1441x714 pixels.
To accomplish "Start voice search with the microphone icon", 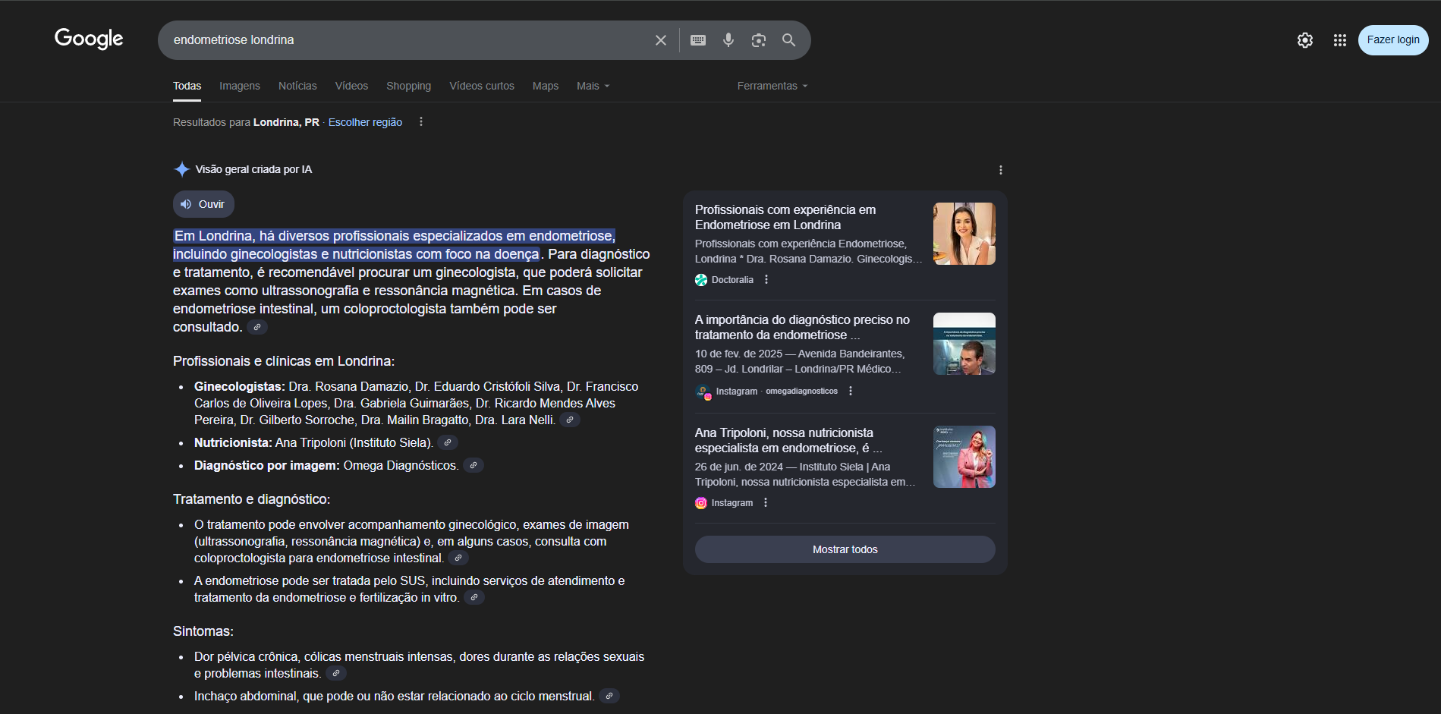I will click(728, 40).
